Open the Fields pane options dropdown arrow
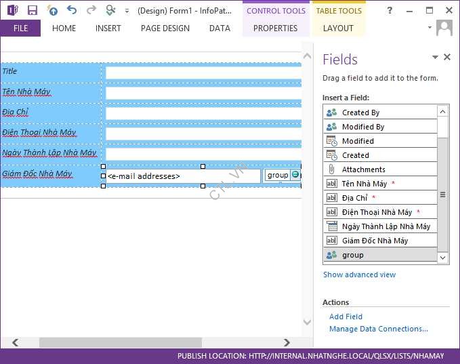 point(436,58)
